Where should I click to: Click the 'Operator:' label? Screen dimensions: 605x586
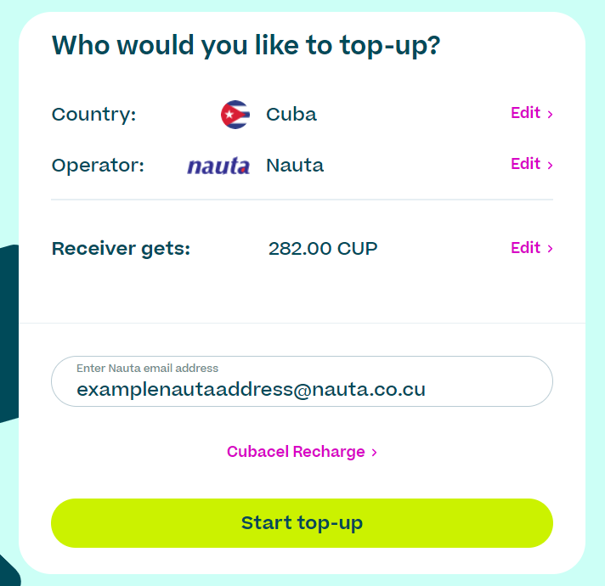[x=98, y=166]
